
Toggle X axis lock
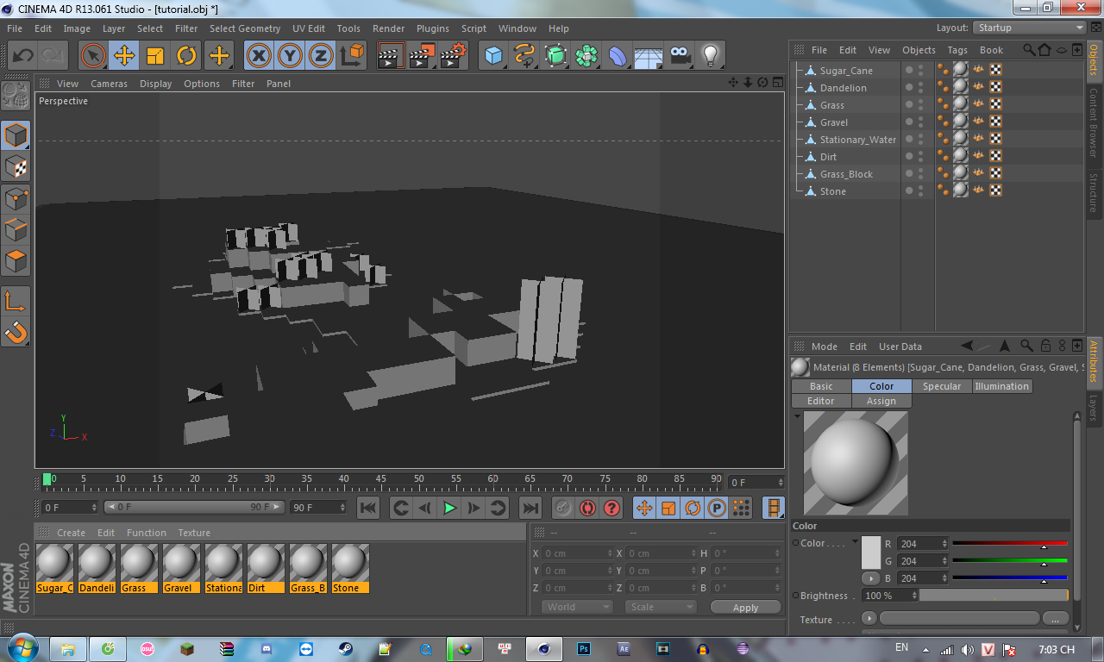[259, 56]
